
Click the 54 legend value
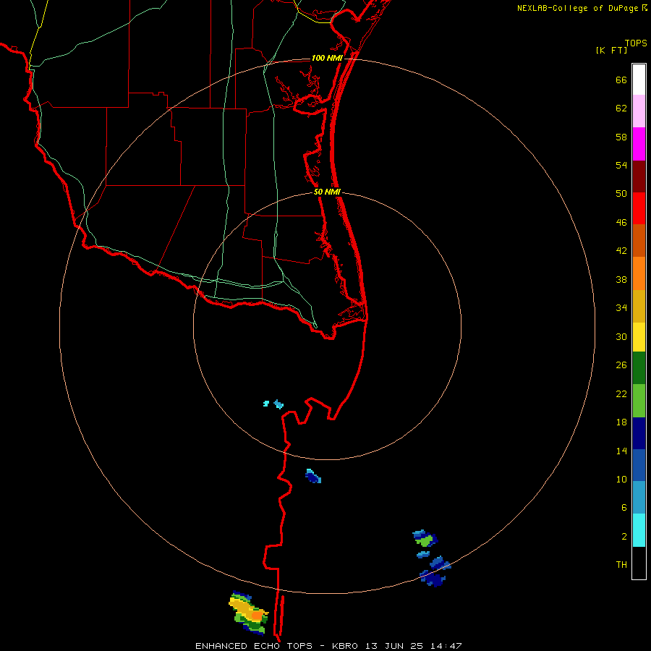point(621,165)
